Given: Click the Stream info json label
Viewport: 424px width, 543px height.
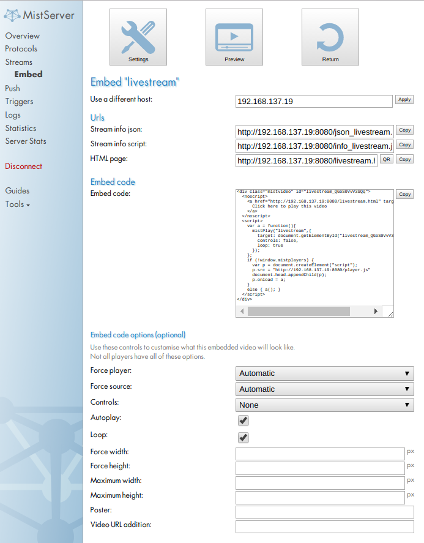Looking at the screenshot, I should coord(116,129).
